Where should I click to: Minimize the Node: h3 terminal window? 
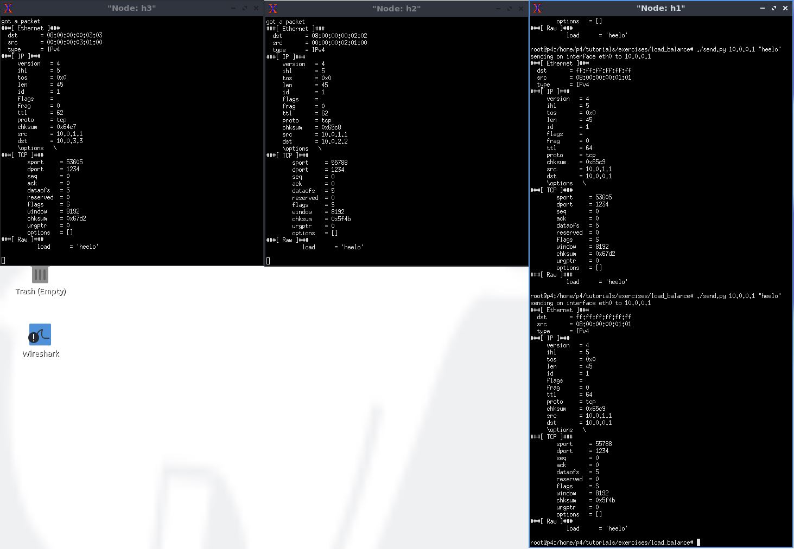coord(233,8)
